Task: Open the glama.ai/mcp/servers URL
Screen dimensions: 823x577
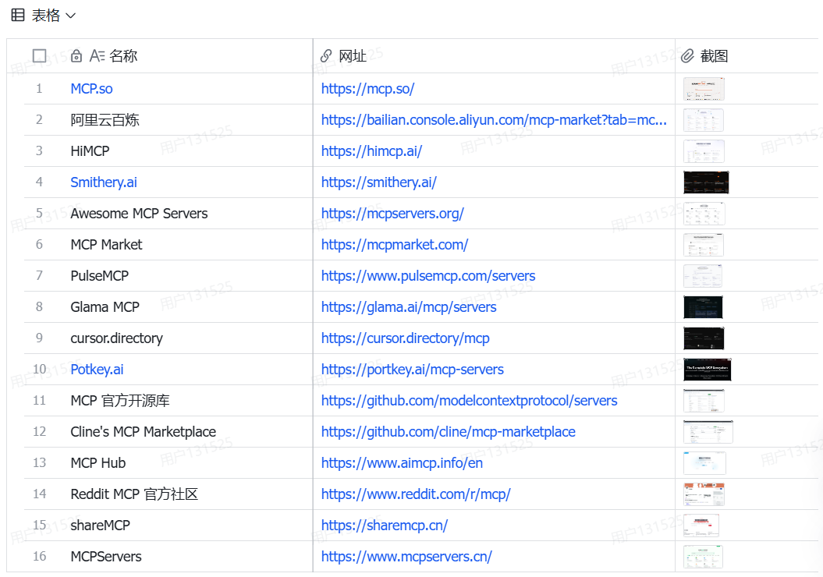Action: [x=409, y=307]
